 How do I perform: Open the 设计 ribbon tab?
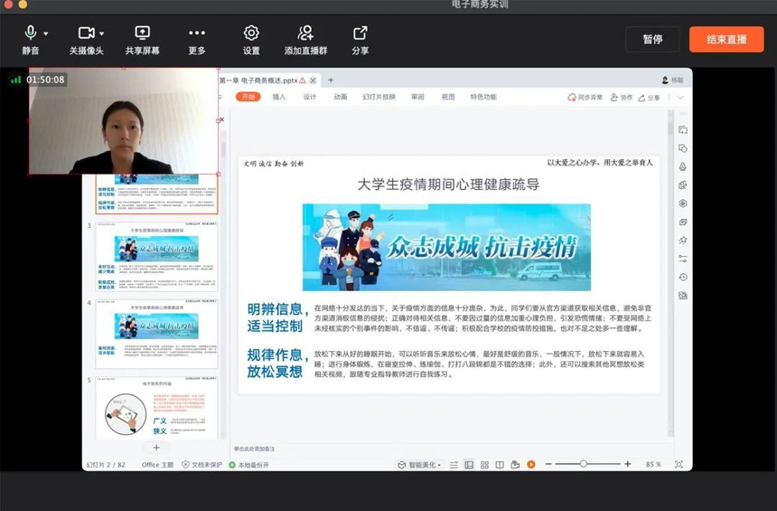[x=310, y=97]
